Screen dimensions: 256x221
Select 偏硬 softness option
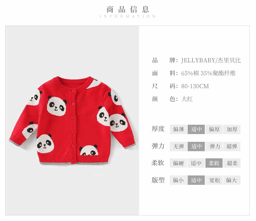click(178, 163)
